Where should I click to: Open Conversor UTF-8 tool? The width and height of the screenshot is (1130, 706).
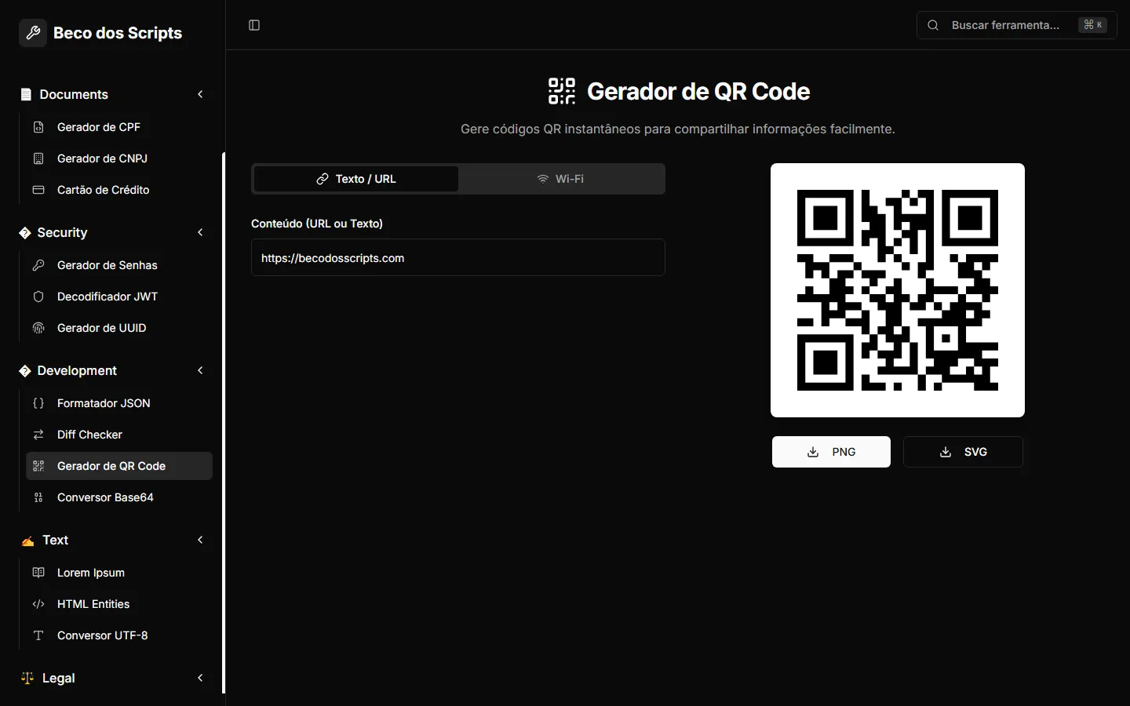[119, 635]
